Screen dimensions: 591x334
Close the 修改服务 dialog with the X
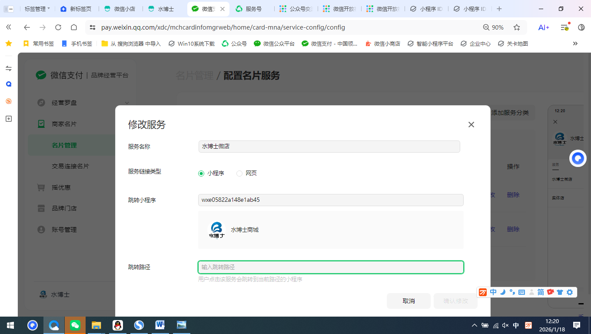(x=471, y=125)
